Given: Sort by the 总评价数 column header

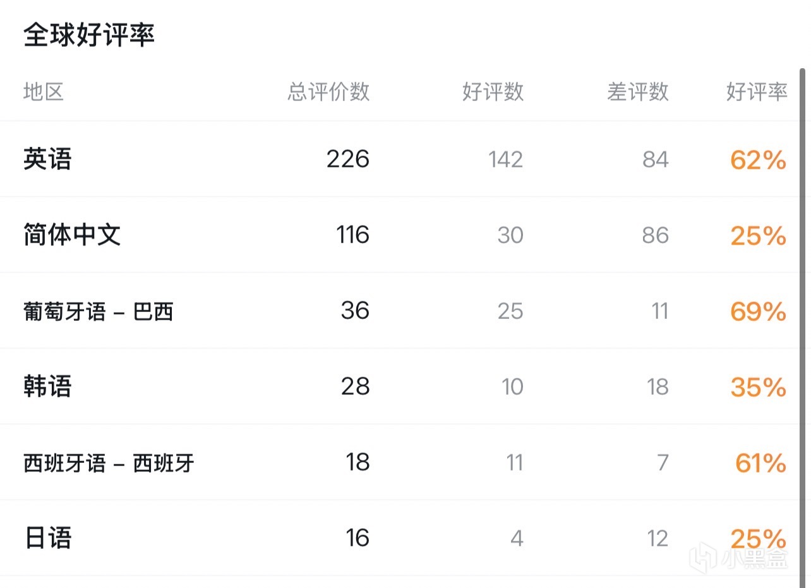Looking at the screenshot, I should click(x=328, y=92).
